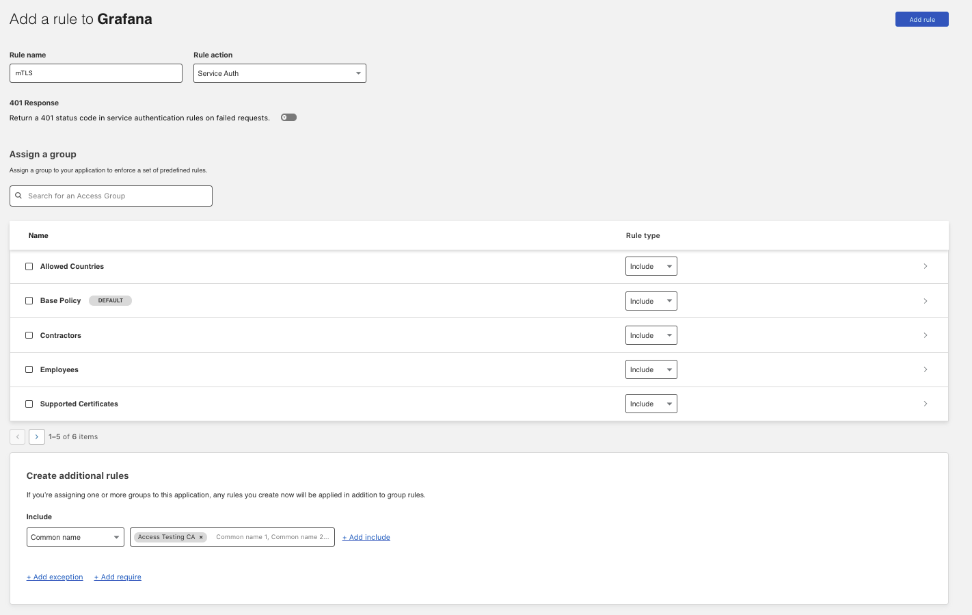
Task: Expand the Base Policy row chevron
Action: 926,301
